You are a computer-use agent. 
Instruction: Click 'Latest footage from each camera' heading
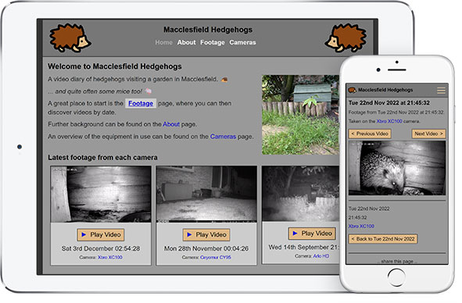(x=102, y=158)
